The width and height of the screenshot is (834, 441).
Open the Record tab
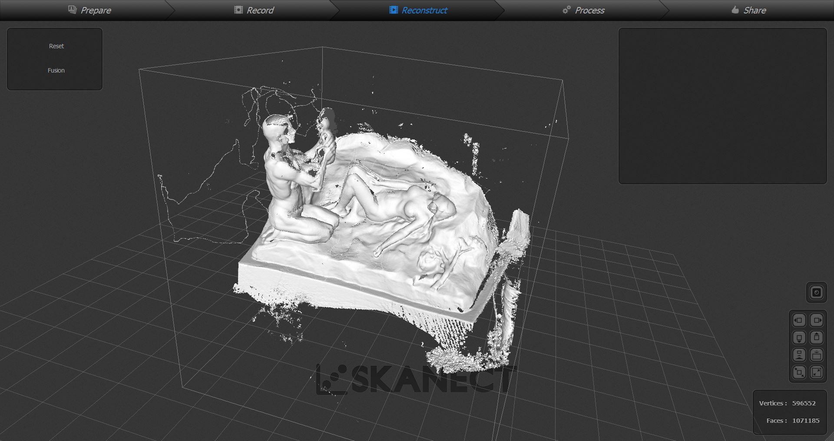pos(254,10)
